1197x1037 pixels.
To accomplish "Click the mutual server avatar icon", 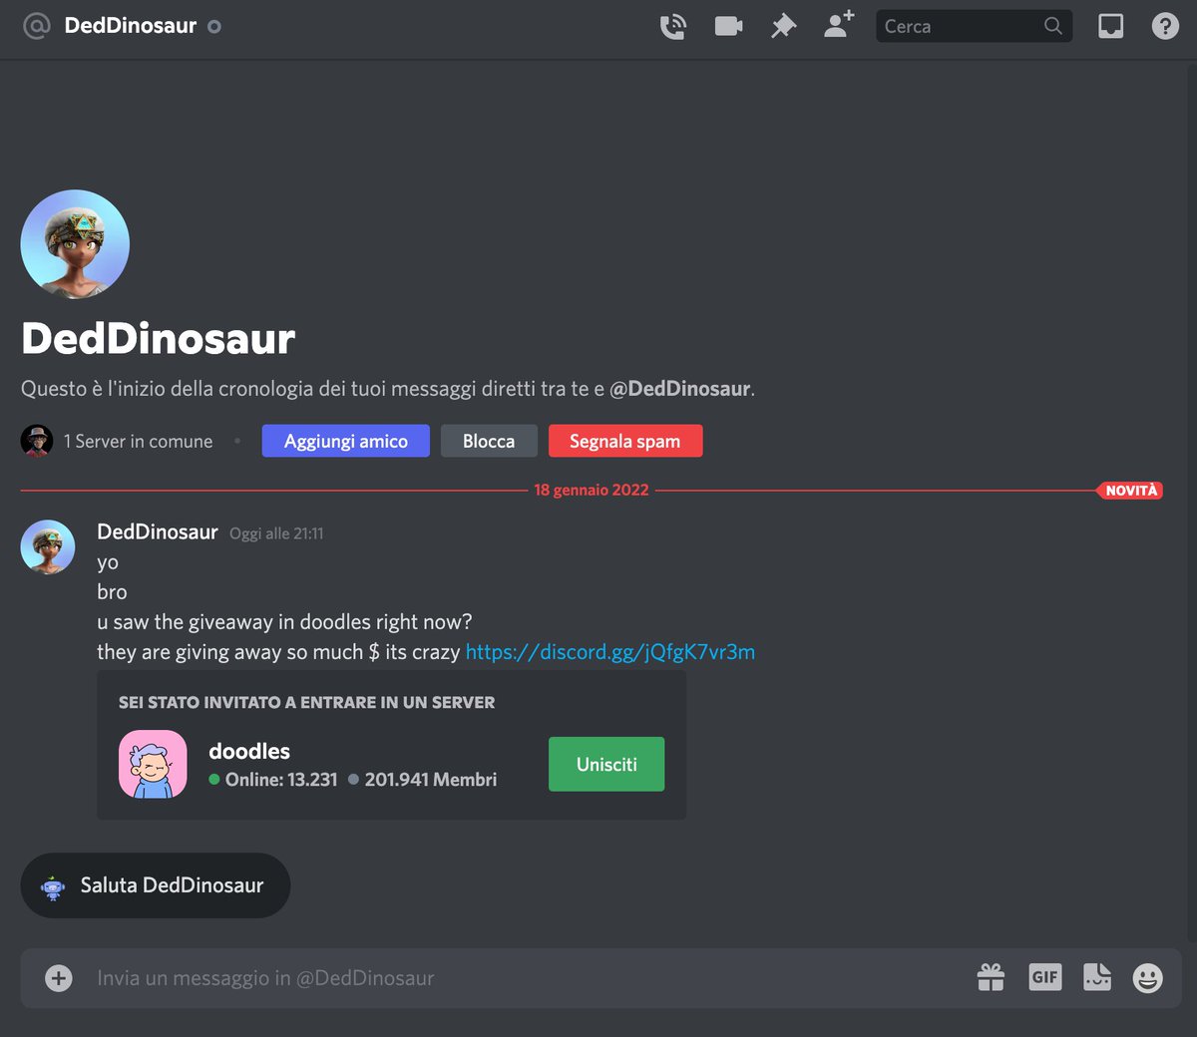I will click(x=37, y=441).
